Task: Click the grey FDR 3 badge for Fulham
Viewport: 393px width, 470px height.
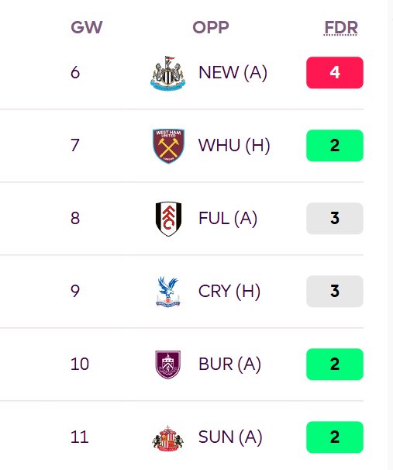Action: pos(335,219)
